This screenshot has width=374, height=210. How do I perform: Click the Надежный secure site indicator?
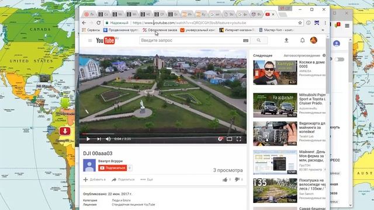point(117,23)
